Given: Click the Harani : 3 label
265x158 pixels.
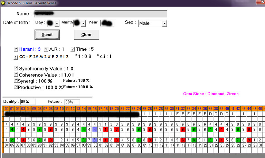Looking at the screenshot, I should tap(30, 49).
